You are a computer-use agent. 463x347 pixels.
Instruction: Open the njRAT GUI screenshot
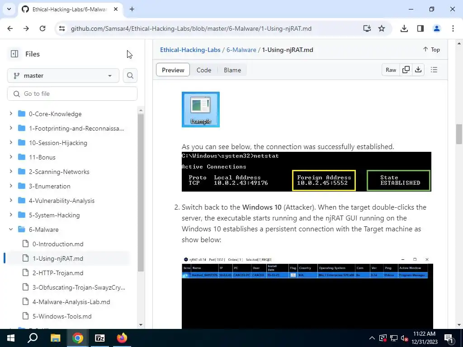307,292
